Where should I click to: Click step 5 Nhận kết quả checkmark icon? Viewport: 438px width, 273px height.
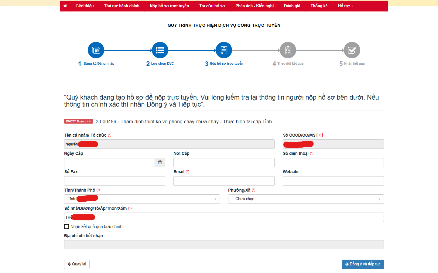click(352, 50)
